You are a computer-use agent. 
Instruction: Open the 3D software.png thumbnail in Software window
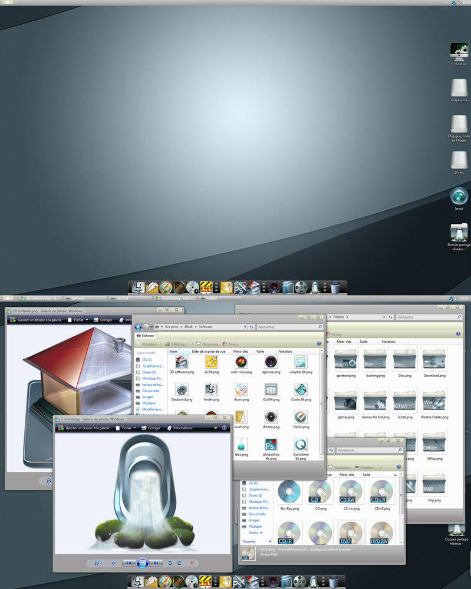coord(182,362)
